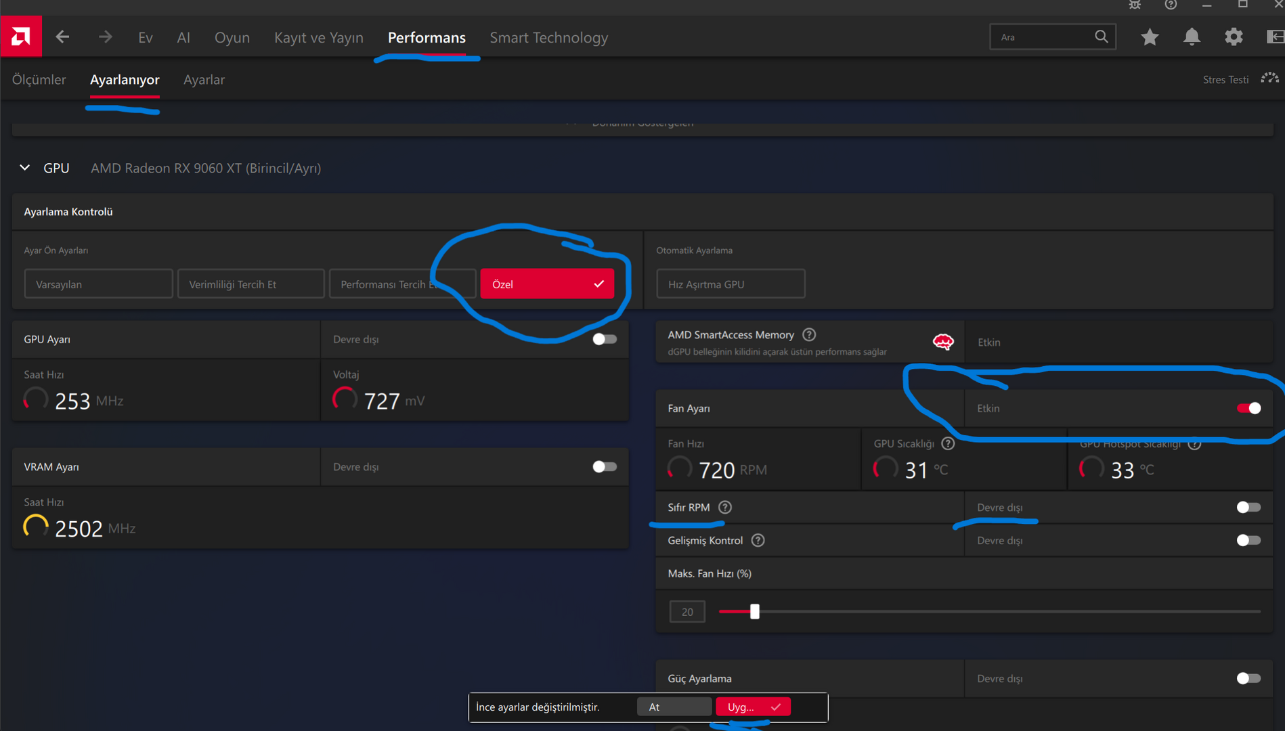
Task: Apply changes with the Uyg... button
Action: [x=753, y=707]
